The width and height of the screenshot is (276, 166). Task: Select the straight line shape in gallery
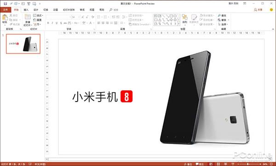163,16
